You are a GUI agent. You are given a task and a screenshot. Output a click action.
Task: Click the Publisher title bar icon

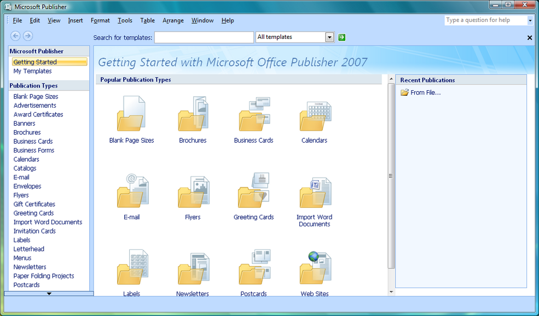pyautogui.click(x=8, y=7)
